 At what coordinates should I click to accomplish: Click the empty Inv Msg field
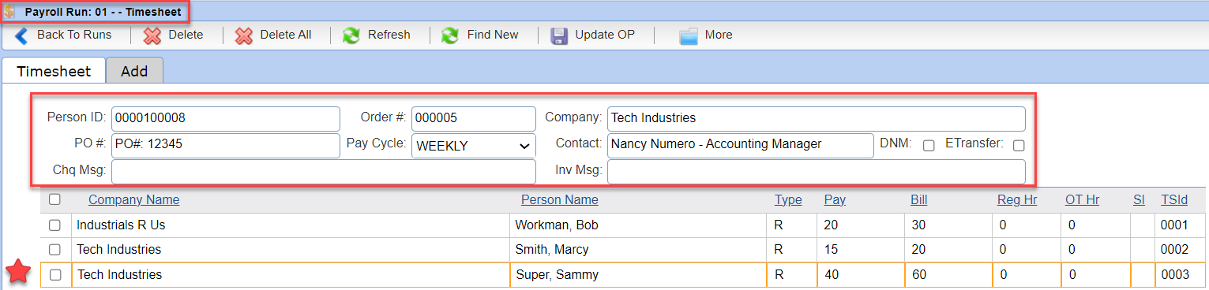point(817,171)
